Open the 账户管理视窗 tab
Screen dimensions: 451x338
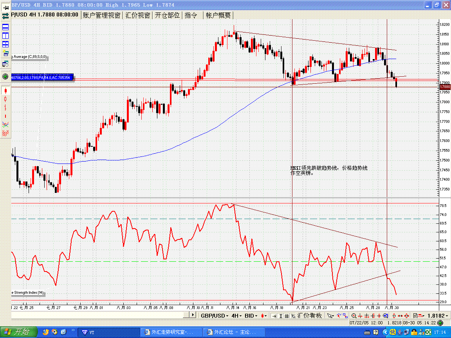tap(102, 15)
